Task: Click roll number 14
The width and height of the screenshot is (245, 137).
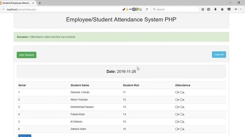Action: pos(124,114)
